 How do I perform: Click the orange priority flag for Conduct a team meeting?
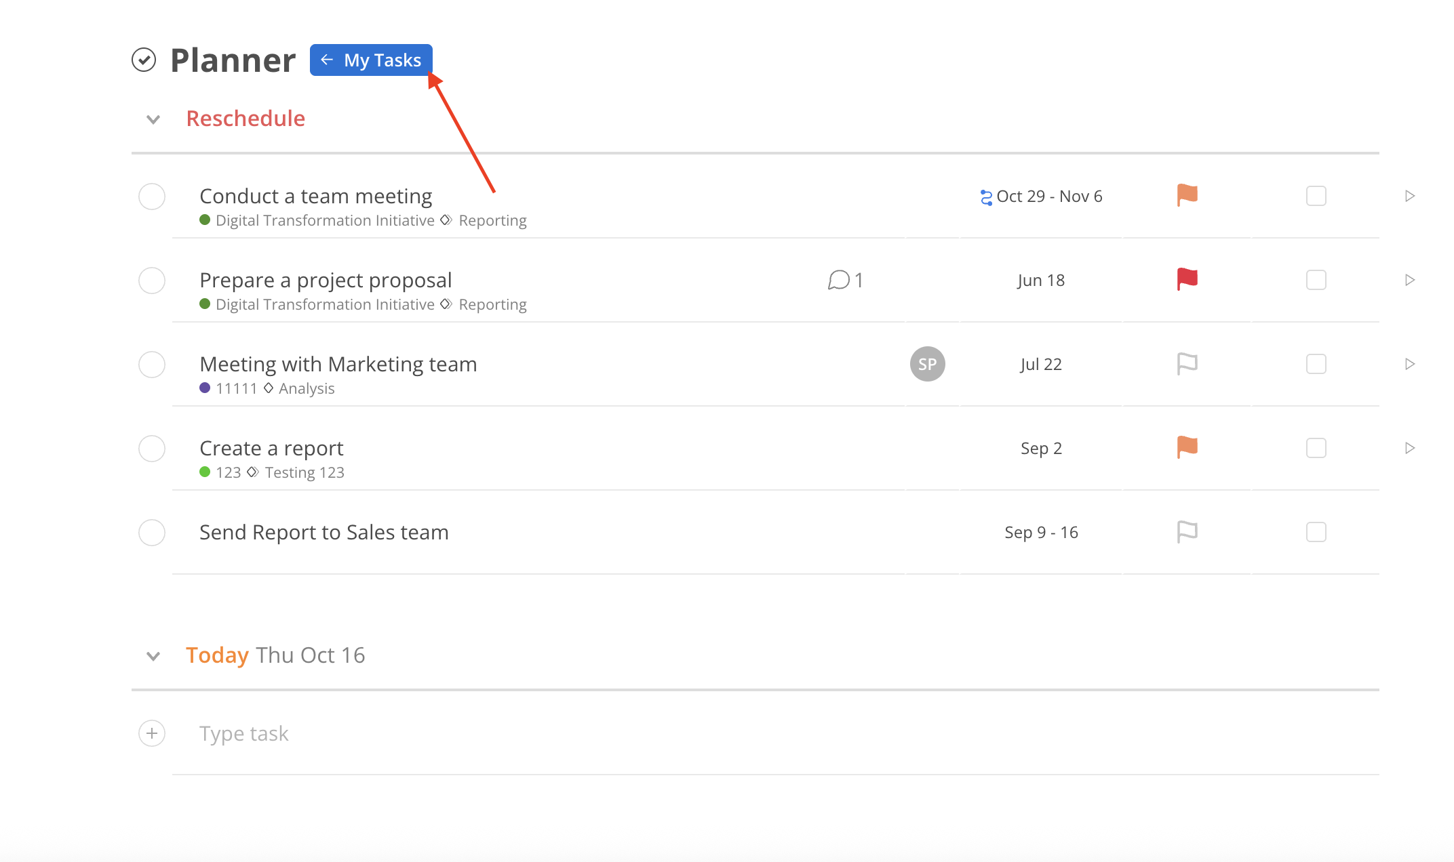1187,195
